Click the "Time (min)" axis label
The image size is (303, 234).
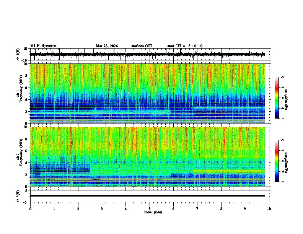pos(153,212)
